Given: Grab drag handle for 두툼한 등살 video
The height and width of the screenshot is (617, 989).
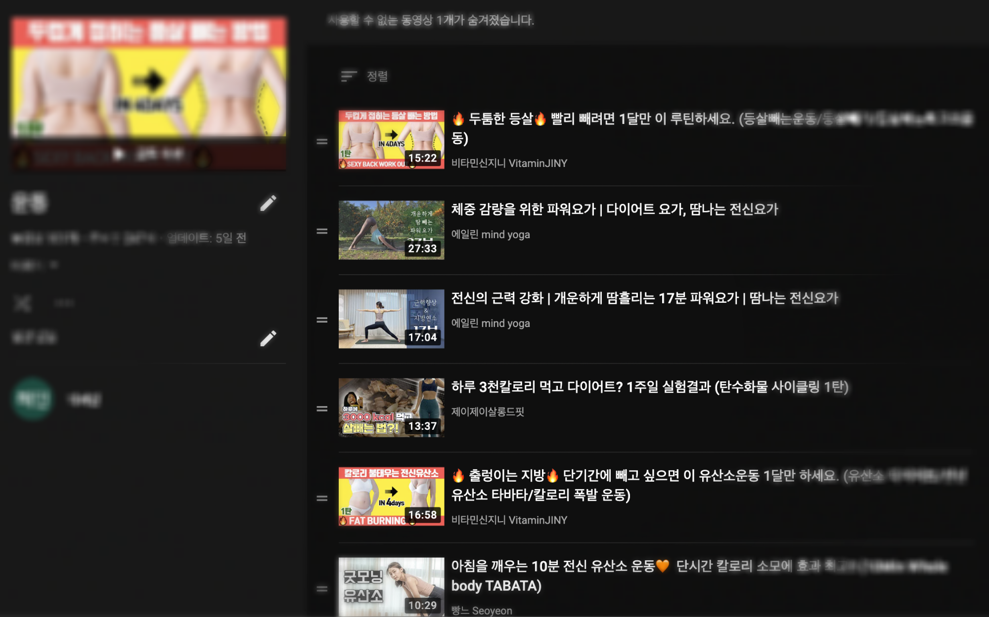Looking at the screenshot, I should coord(322,142).
